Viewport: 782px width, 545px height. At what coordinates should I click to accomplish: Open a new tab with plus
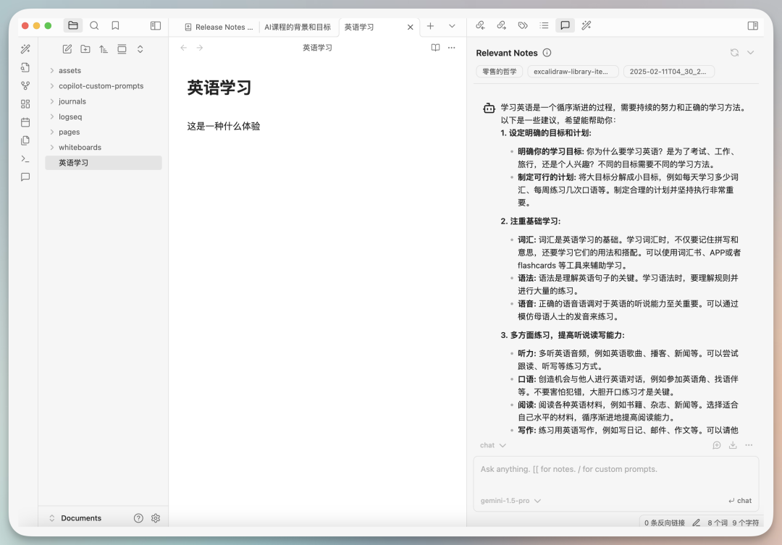click(x=430, y=26)
